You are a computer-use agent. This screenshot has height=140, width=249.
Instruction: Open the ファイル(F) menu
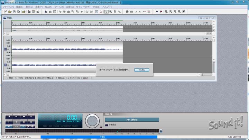[x=8, y=7]
